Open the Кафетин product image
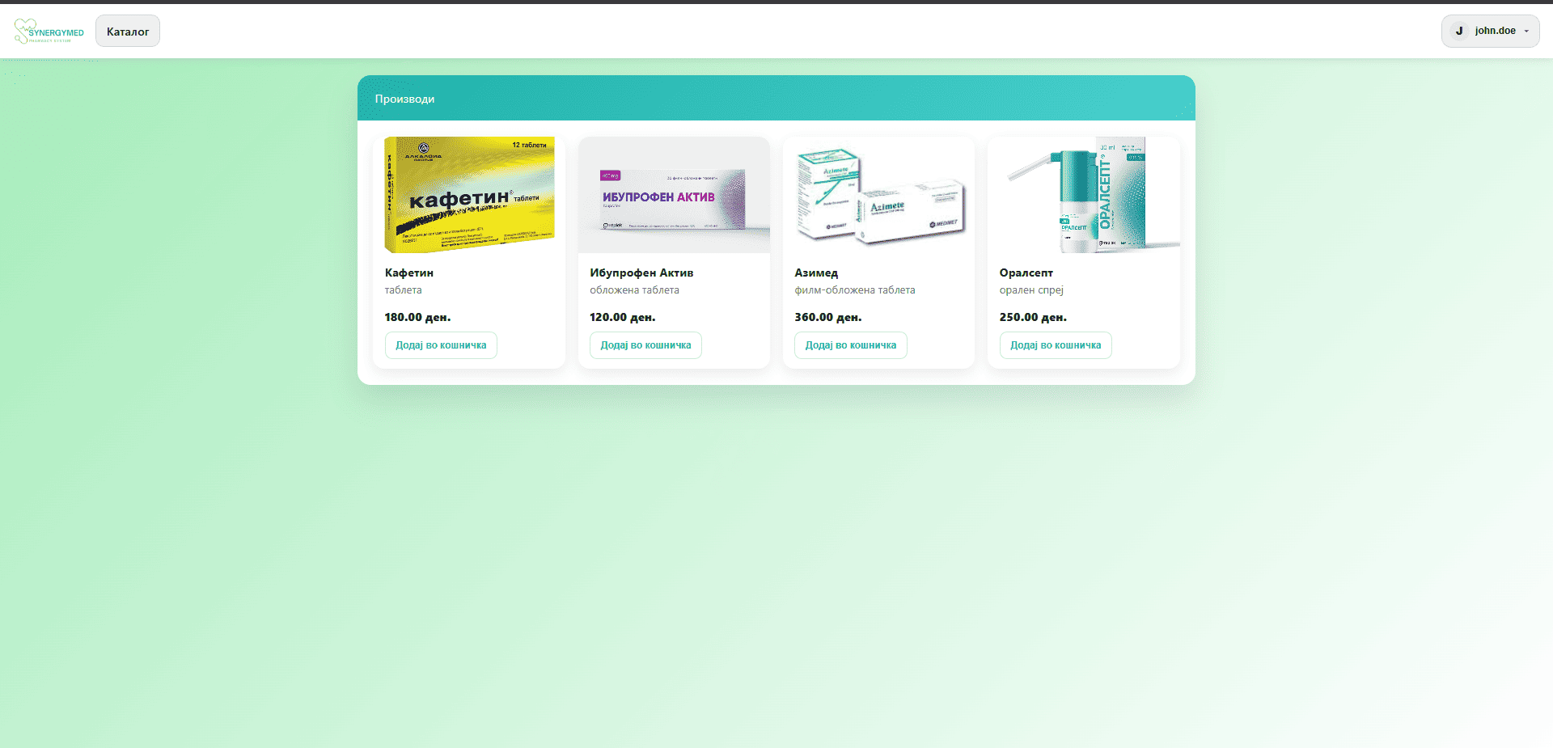 (469, 195)
